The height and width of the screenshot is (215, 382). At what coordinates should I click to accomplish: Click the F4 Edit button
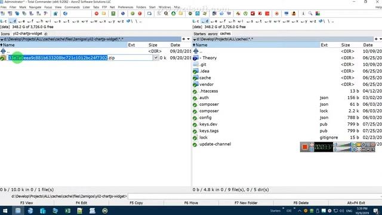click(x=81, y=203)
